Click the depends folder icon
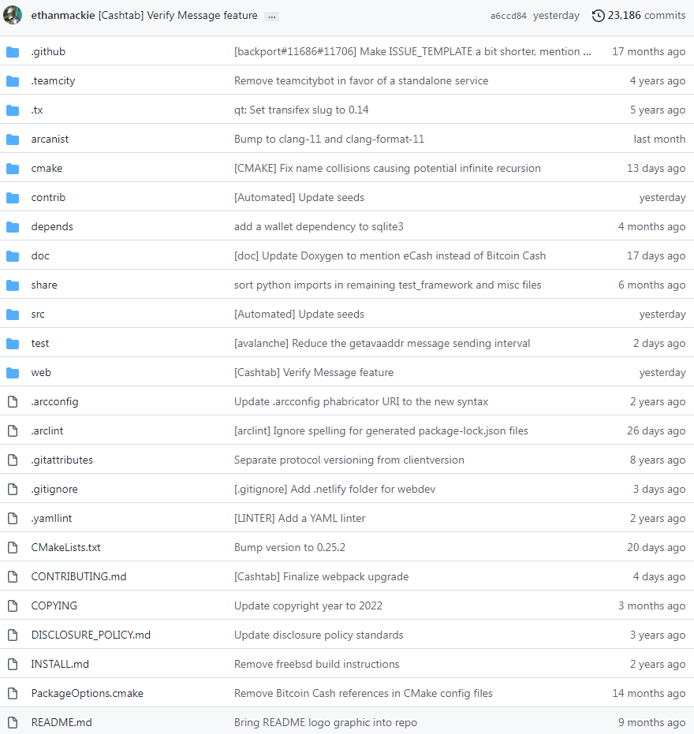Image resolution: width=694 pixels, height=734 pixels. (13, 227)
